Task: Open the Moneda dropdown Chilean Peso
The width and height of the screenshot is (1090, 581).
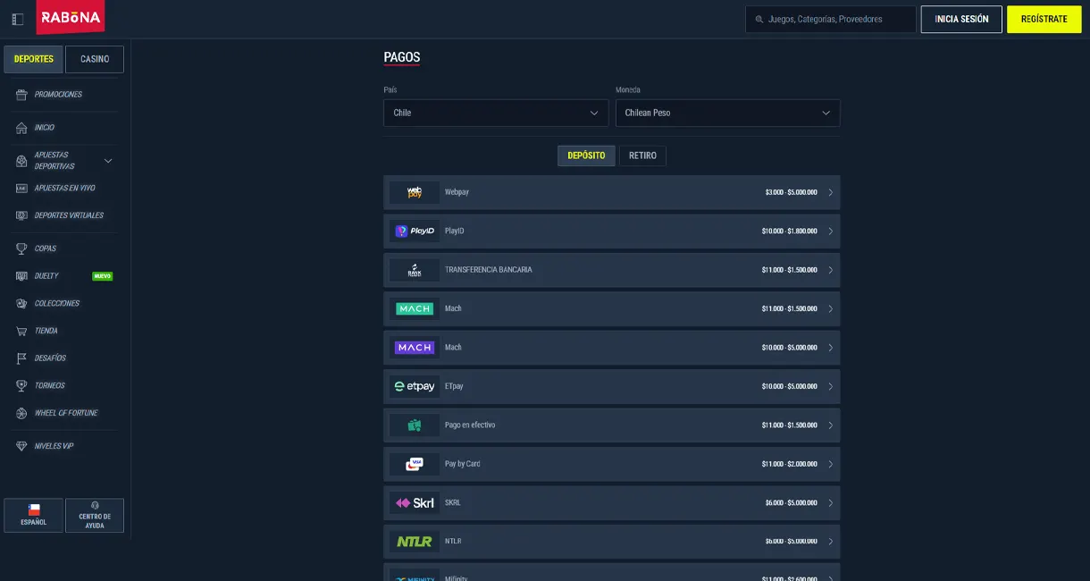Action: click(x=728, y=113)
